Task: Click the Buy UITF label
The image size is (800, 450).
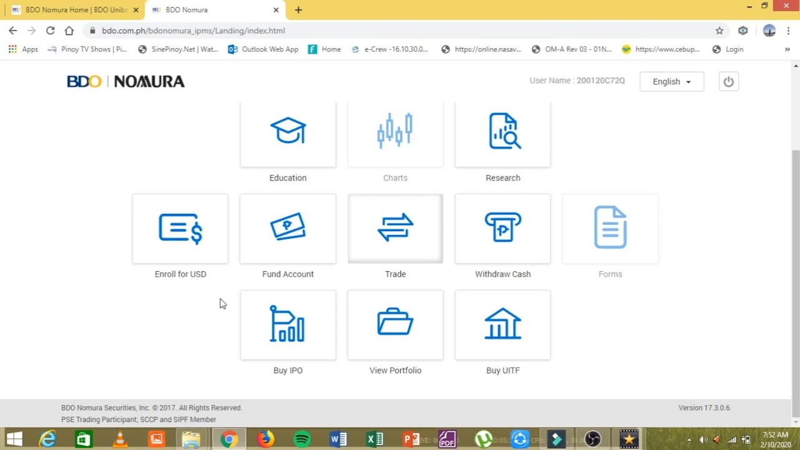Action: tap(503, 371)
